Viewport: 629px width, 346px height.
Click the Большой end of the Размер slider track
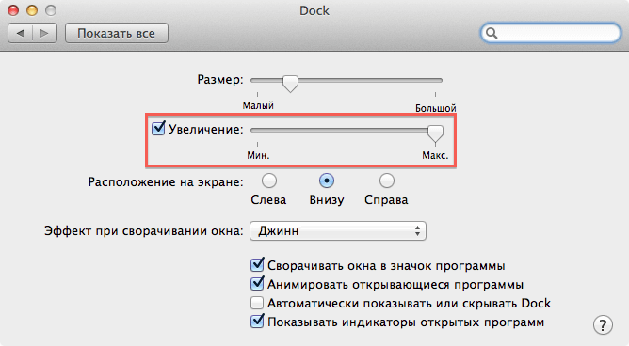coord(436,81)
